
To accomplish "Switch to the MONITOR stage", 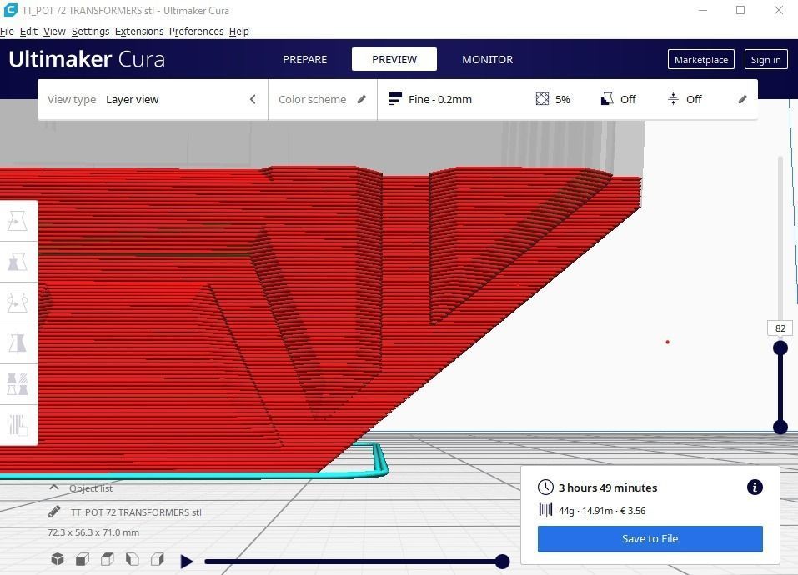I will click(488, 59).
